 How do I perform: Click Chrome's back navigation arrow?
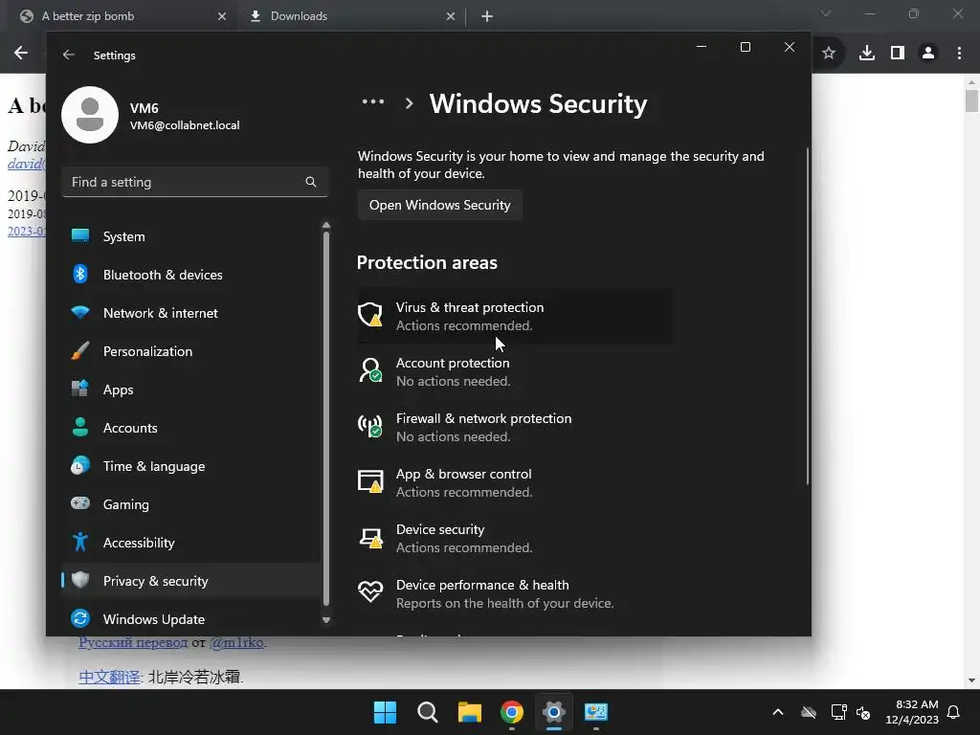click(x=21, y=54)
